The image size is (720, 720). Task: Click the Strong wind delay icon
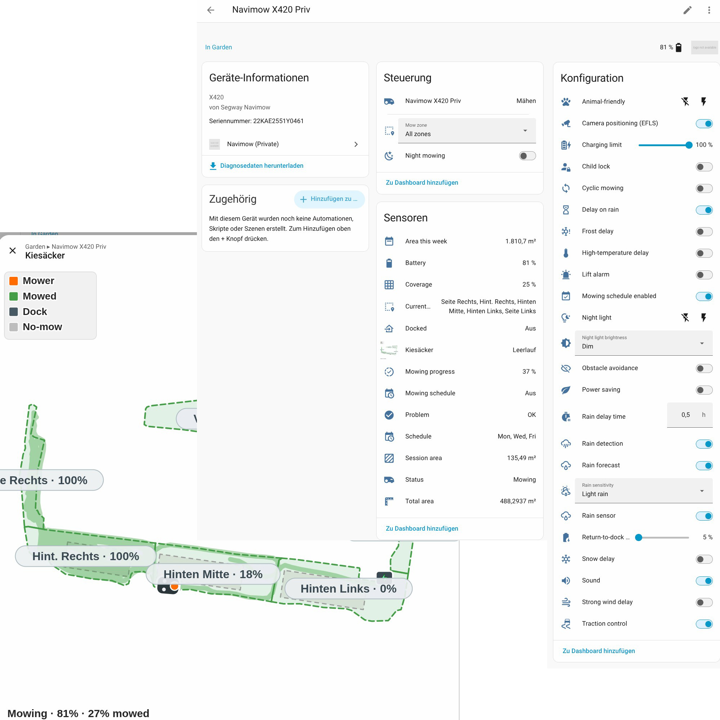(566, 602)
